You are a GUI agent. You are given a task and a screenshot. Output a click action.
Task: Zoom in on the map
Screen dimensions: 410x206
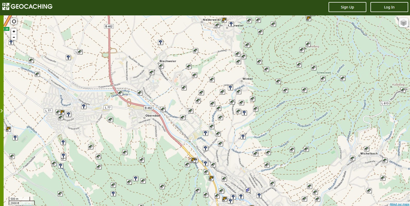[x=14, y=31]
